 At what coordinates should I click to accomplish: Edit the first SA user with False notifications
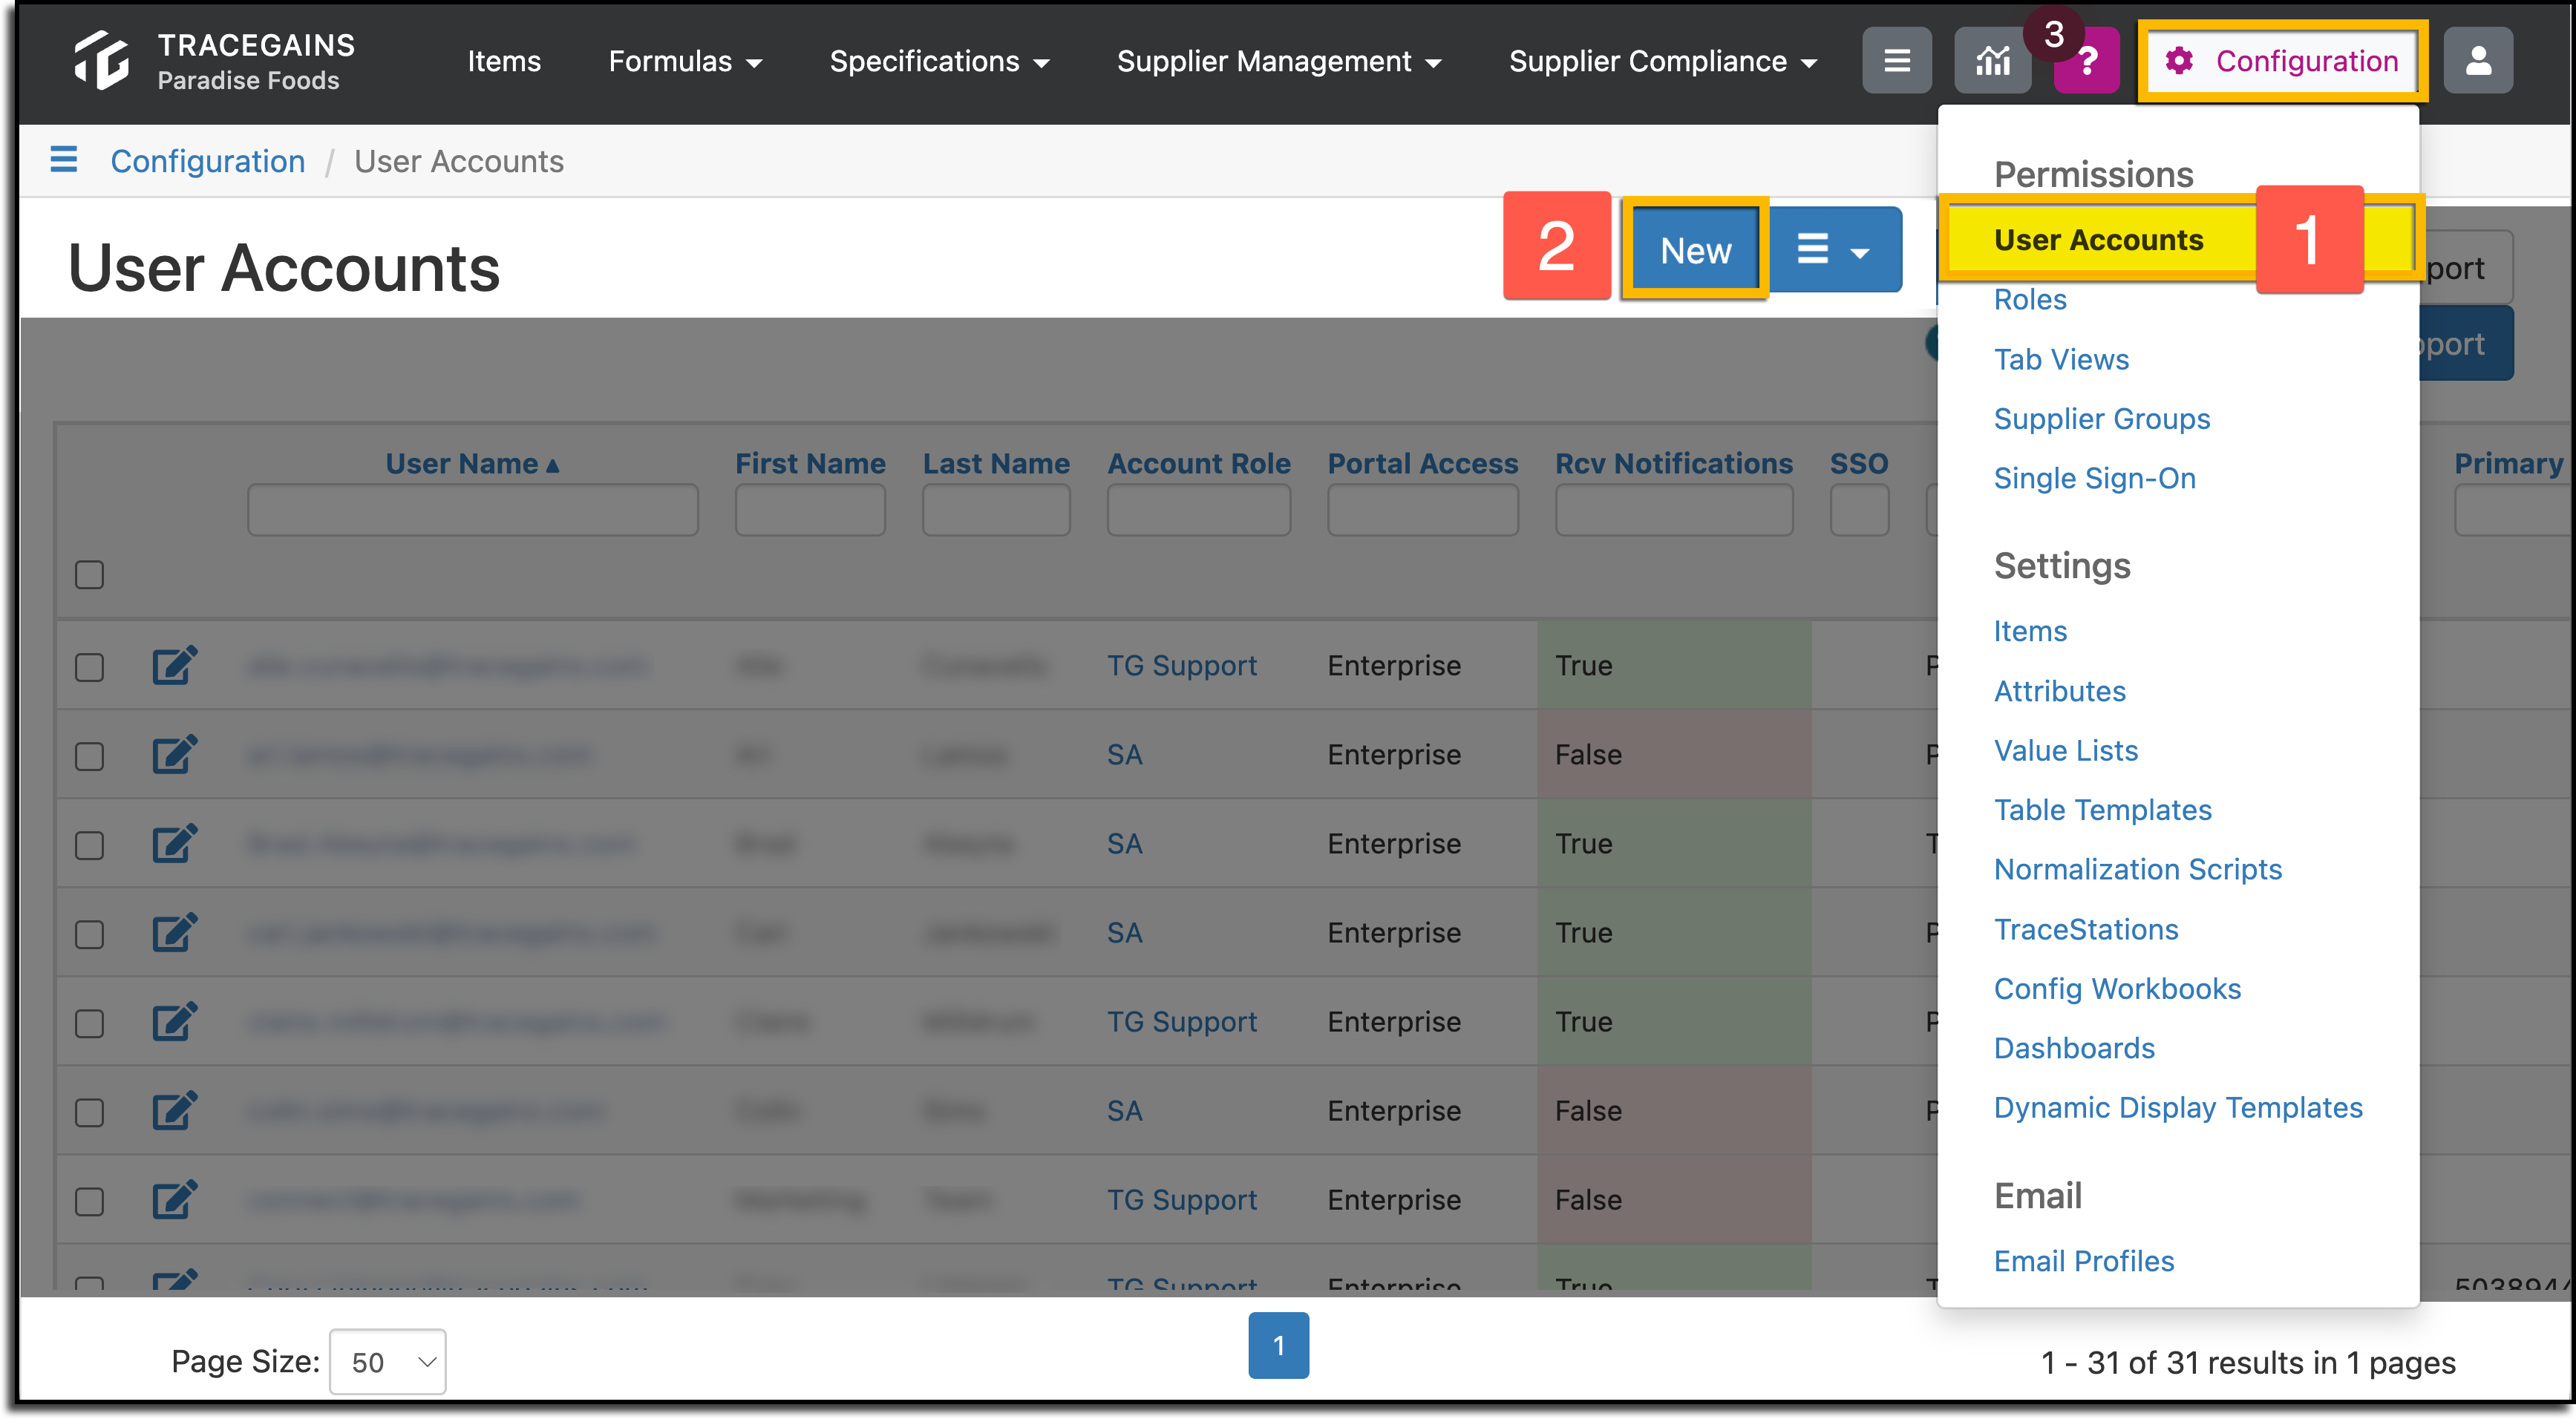[x=174, y=754]
